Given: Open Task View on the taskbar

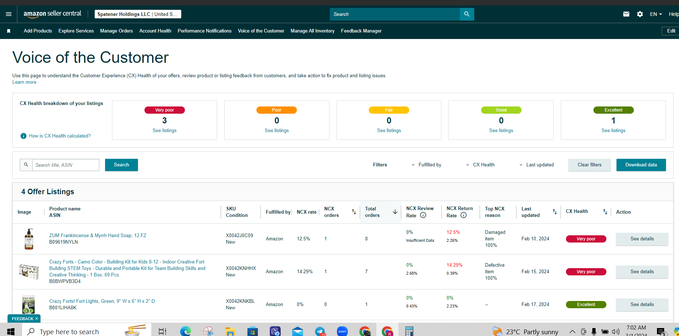Looking at the screenshot, I should coord(163,331).
